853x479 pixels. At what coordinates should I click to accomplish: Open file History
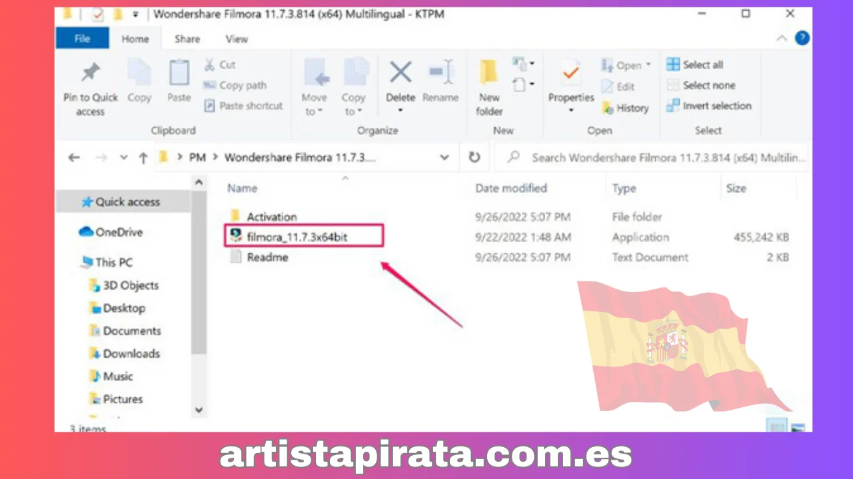tap(625, 108)
